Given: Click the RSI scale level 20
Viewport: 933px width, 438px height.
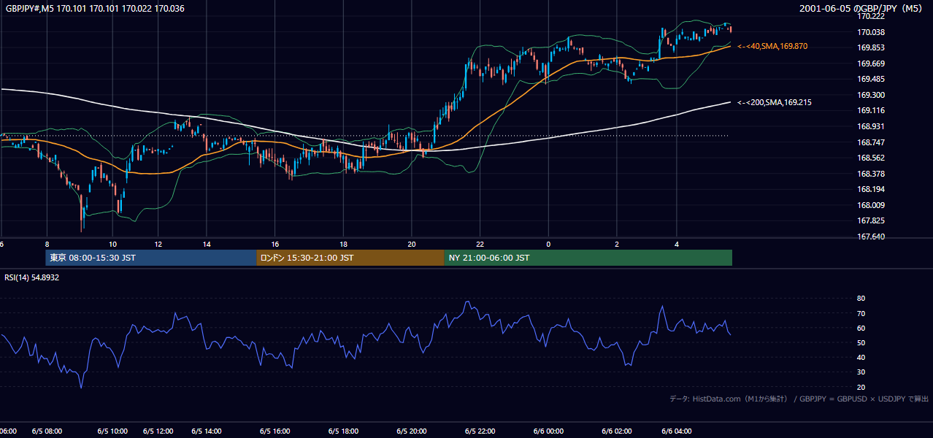Looking at the screenshot, I should coord(861,387).
